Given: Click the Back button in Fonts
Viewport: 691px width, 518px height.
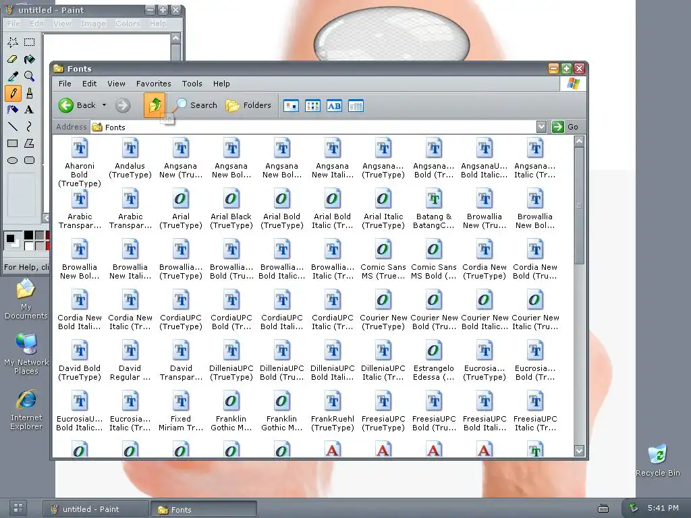Looking at the screenshot, I should [78, 105].
